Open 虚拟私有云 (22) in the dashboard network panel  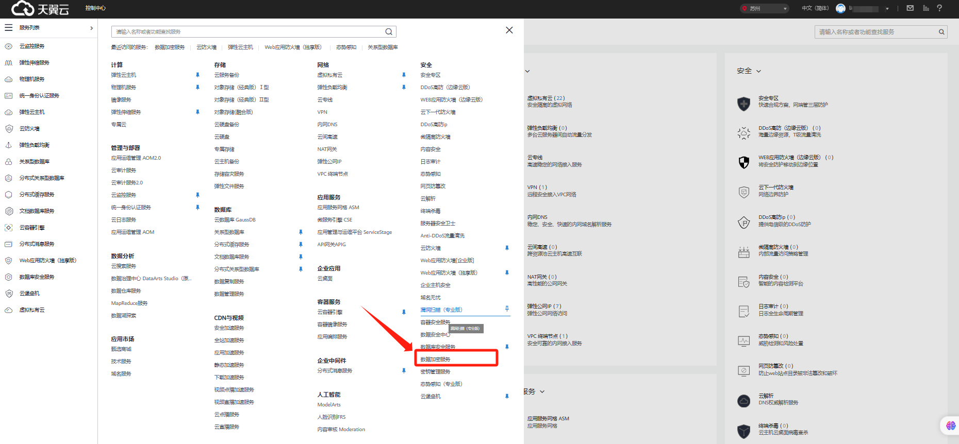point(546,98)
